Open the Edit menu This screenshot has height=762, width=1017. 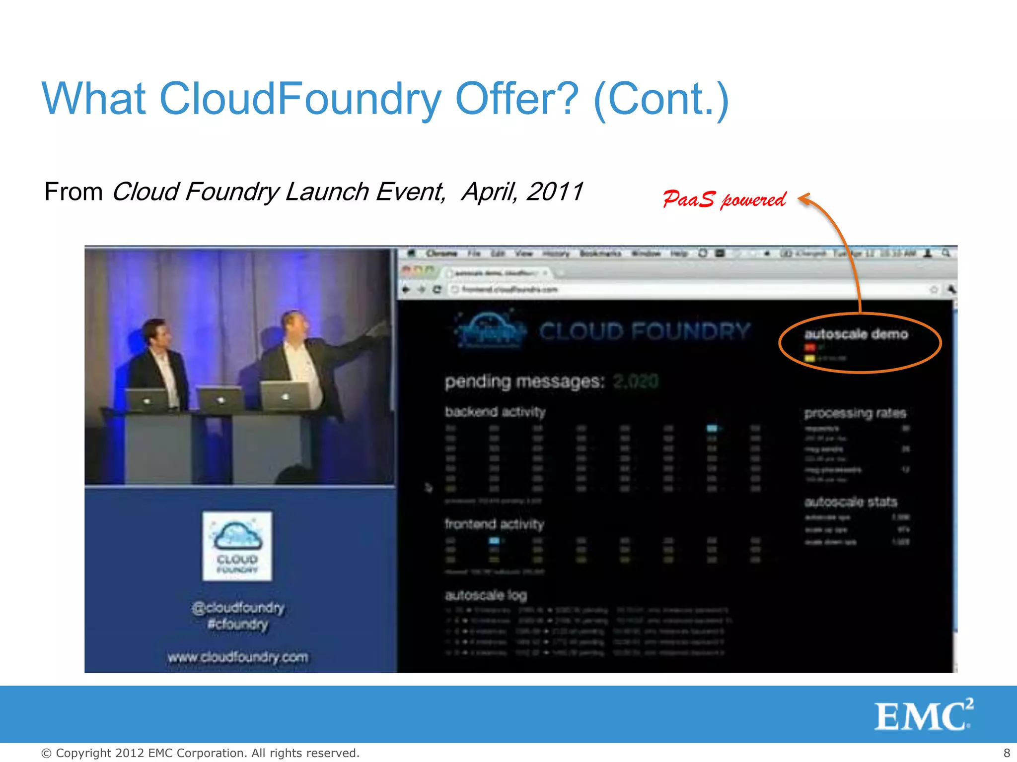498,254
